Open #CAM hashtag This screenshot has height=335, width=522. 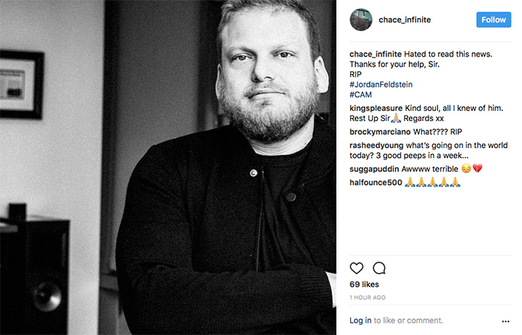360,94
